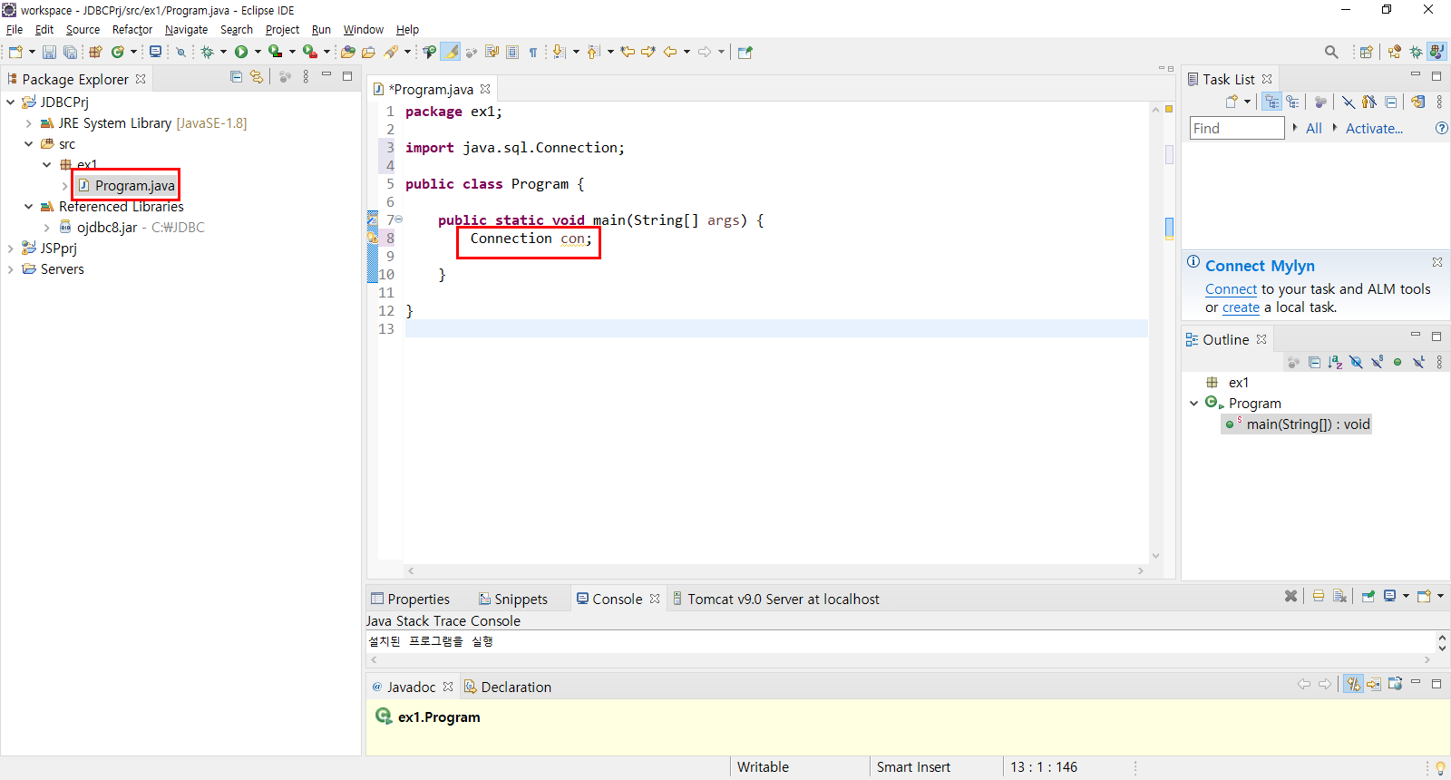The height and width of the screenshot is (780, 1451).
Task: Expand the JSPprj project
Action: click(x=11, y=249)
